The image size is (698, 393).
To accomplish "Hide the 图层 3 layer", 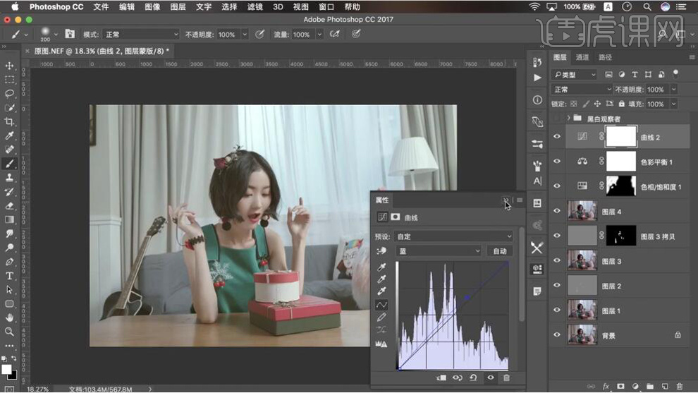I will tap(557, 260).
